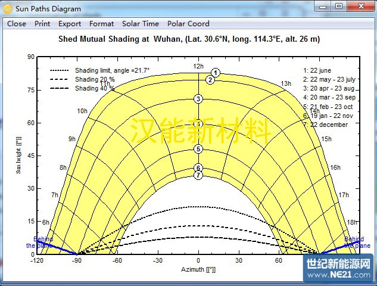This screenshot has height=286, width=377.
Task: Open the Print menu
Action: 42,24
